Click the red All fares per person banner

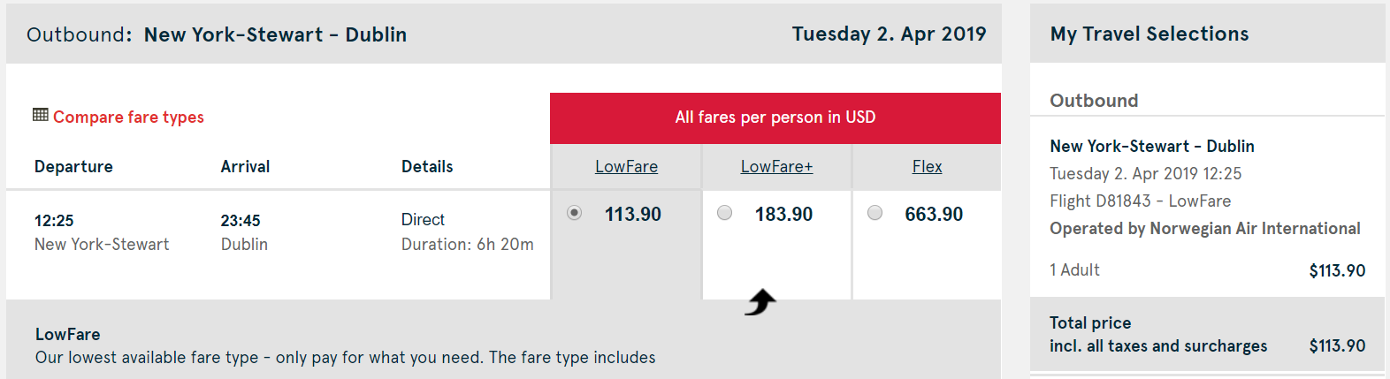(x=775, y=117)
